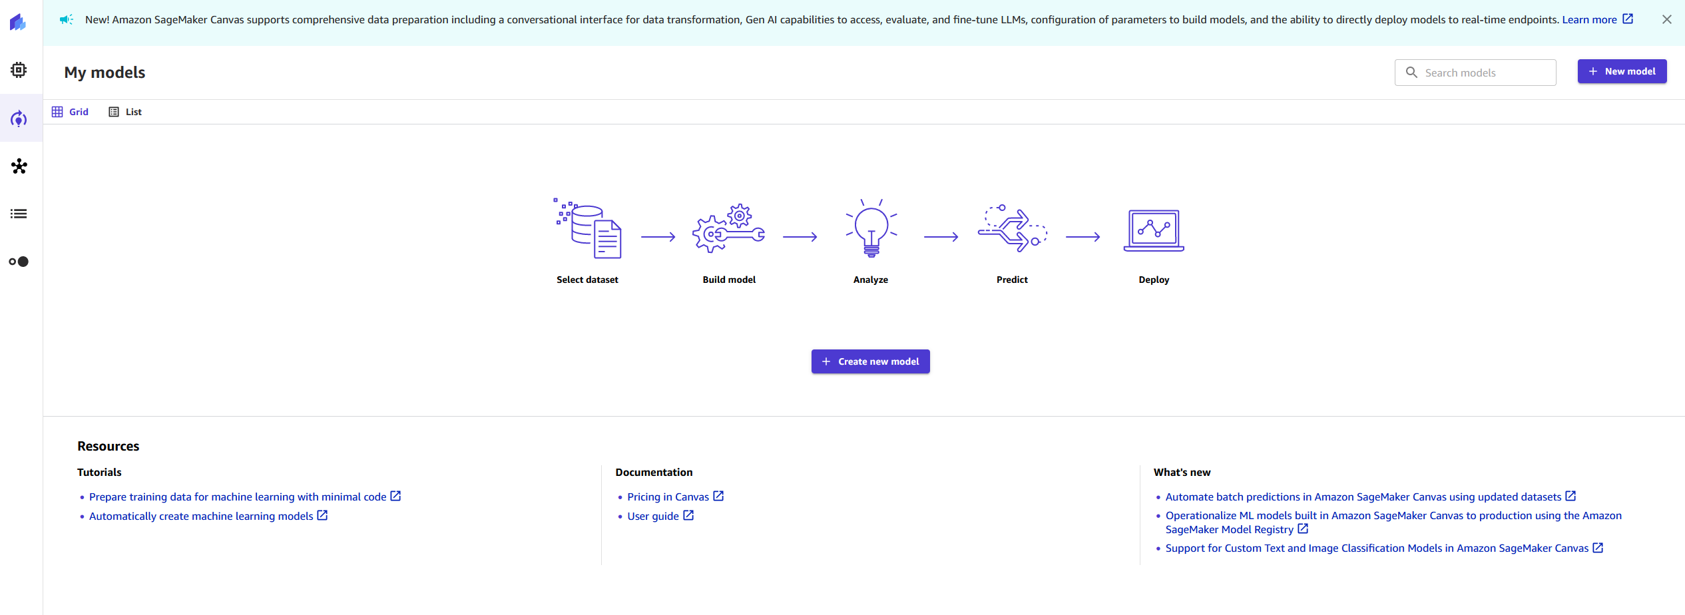Click the My models page heading
1685x615 pixels.
tap(105, 73)
